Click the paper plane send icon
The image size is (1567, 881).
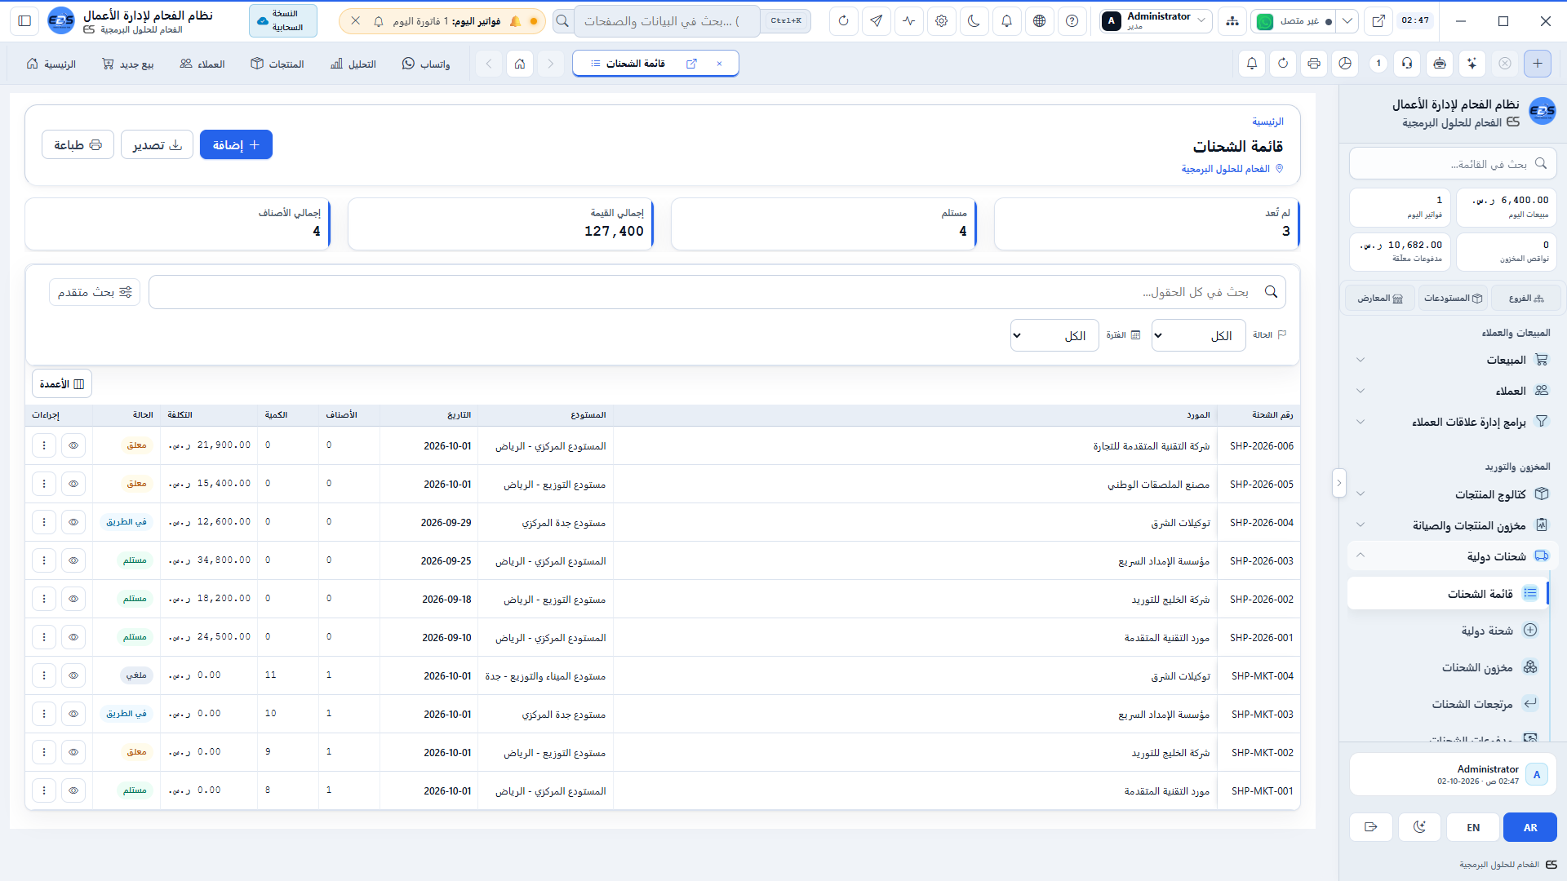click(x=876, y=21)
